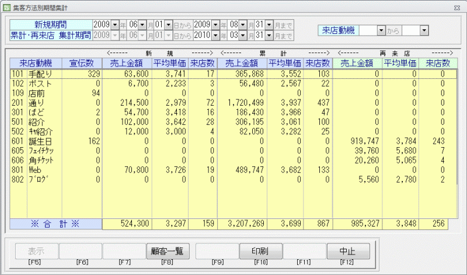Click the application icon in the title bar
Image resolution: width=467 pixels, height=275 pixels.
pyautogui.click(x=6, y=8)
